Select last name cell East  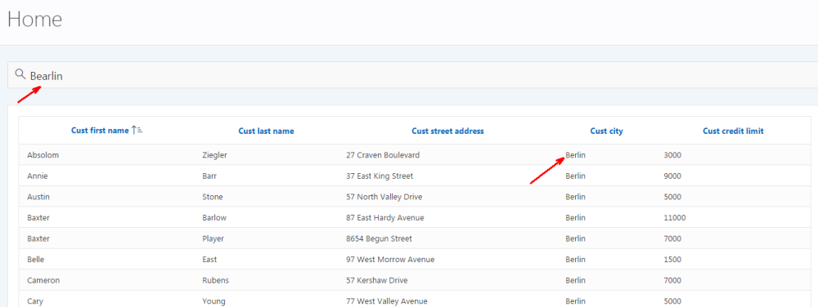click(x=209, y=259)
